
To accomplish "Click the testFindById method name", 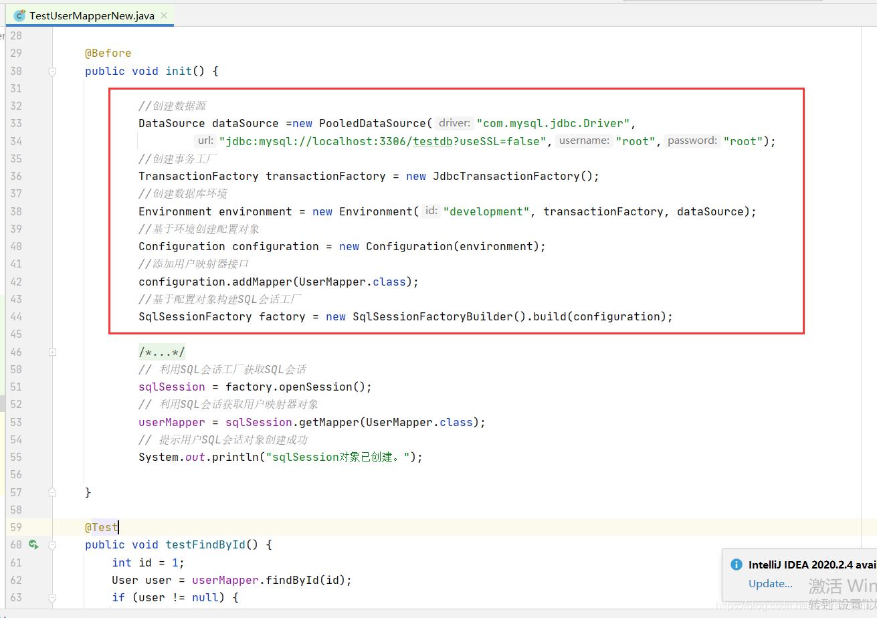I will (x=205, y=544).
